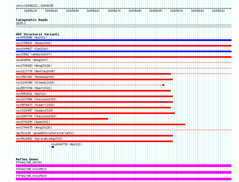This screenshot has height=182, width=239.
Task: Open the esv2746463 (Wong2012b) label
Action: 34,66
